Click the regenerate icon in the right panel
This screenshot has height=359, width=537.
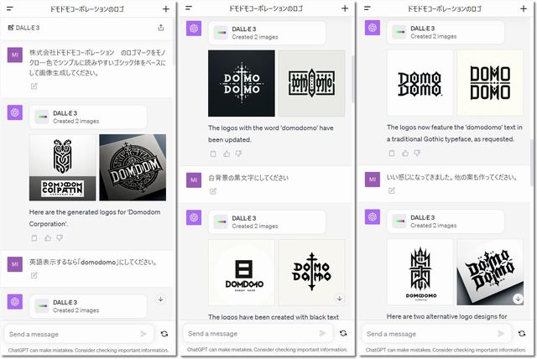(522, 333)
